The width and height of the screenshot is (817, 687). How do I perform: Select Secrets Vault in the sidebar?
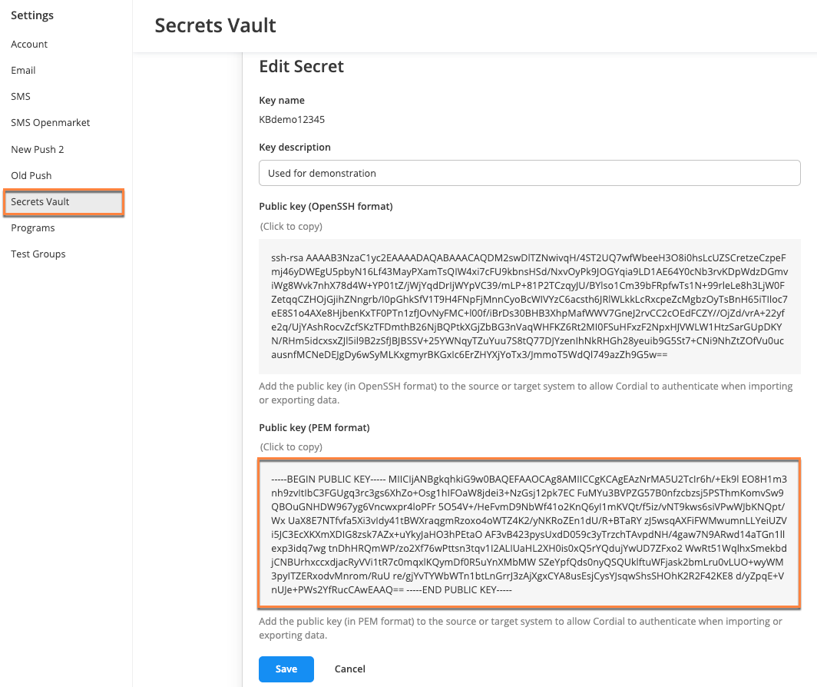pos(41,202)
